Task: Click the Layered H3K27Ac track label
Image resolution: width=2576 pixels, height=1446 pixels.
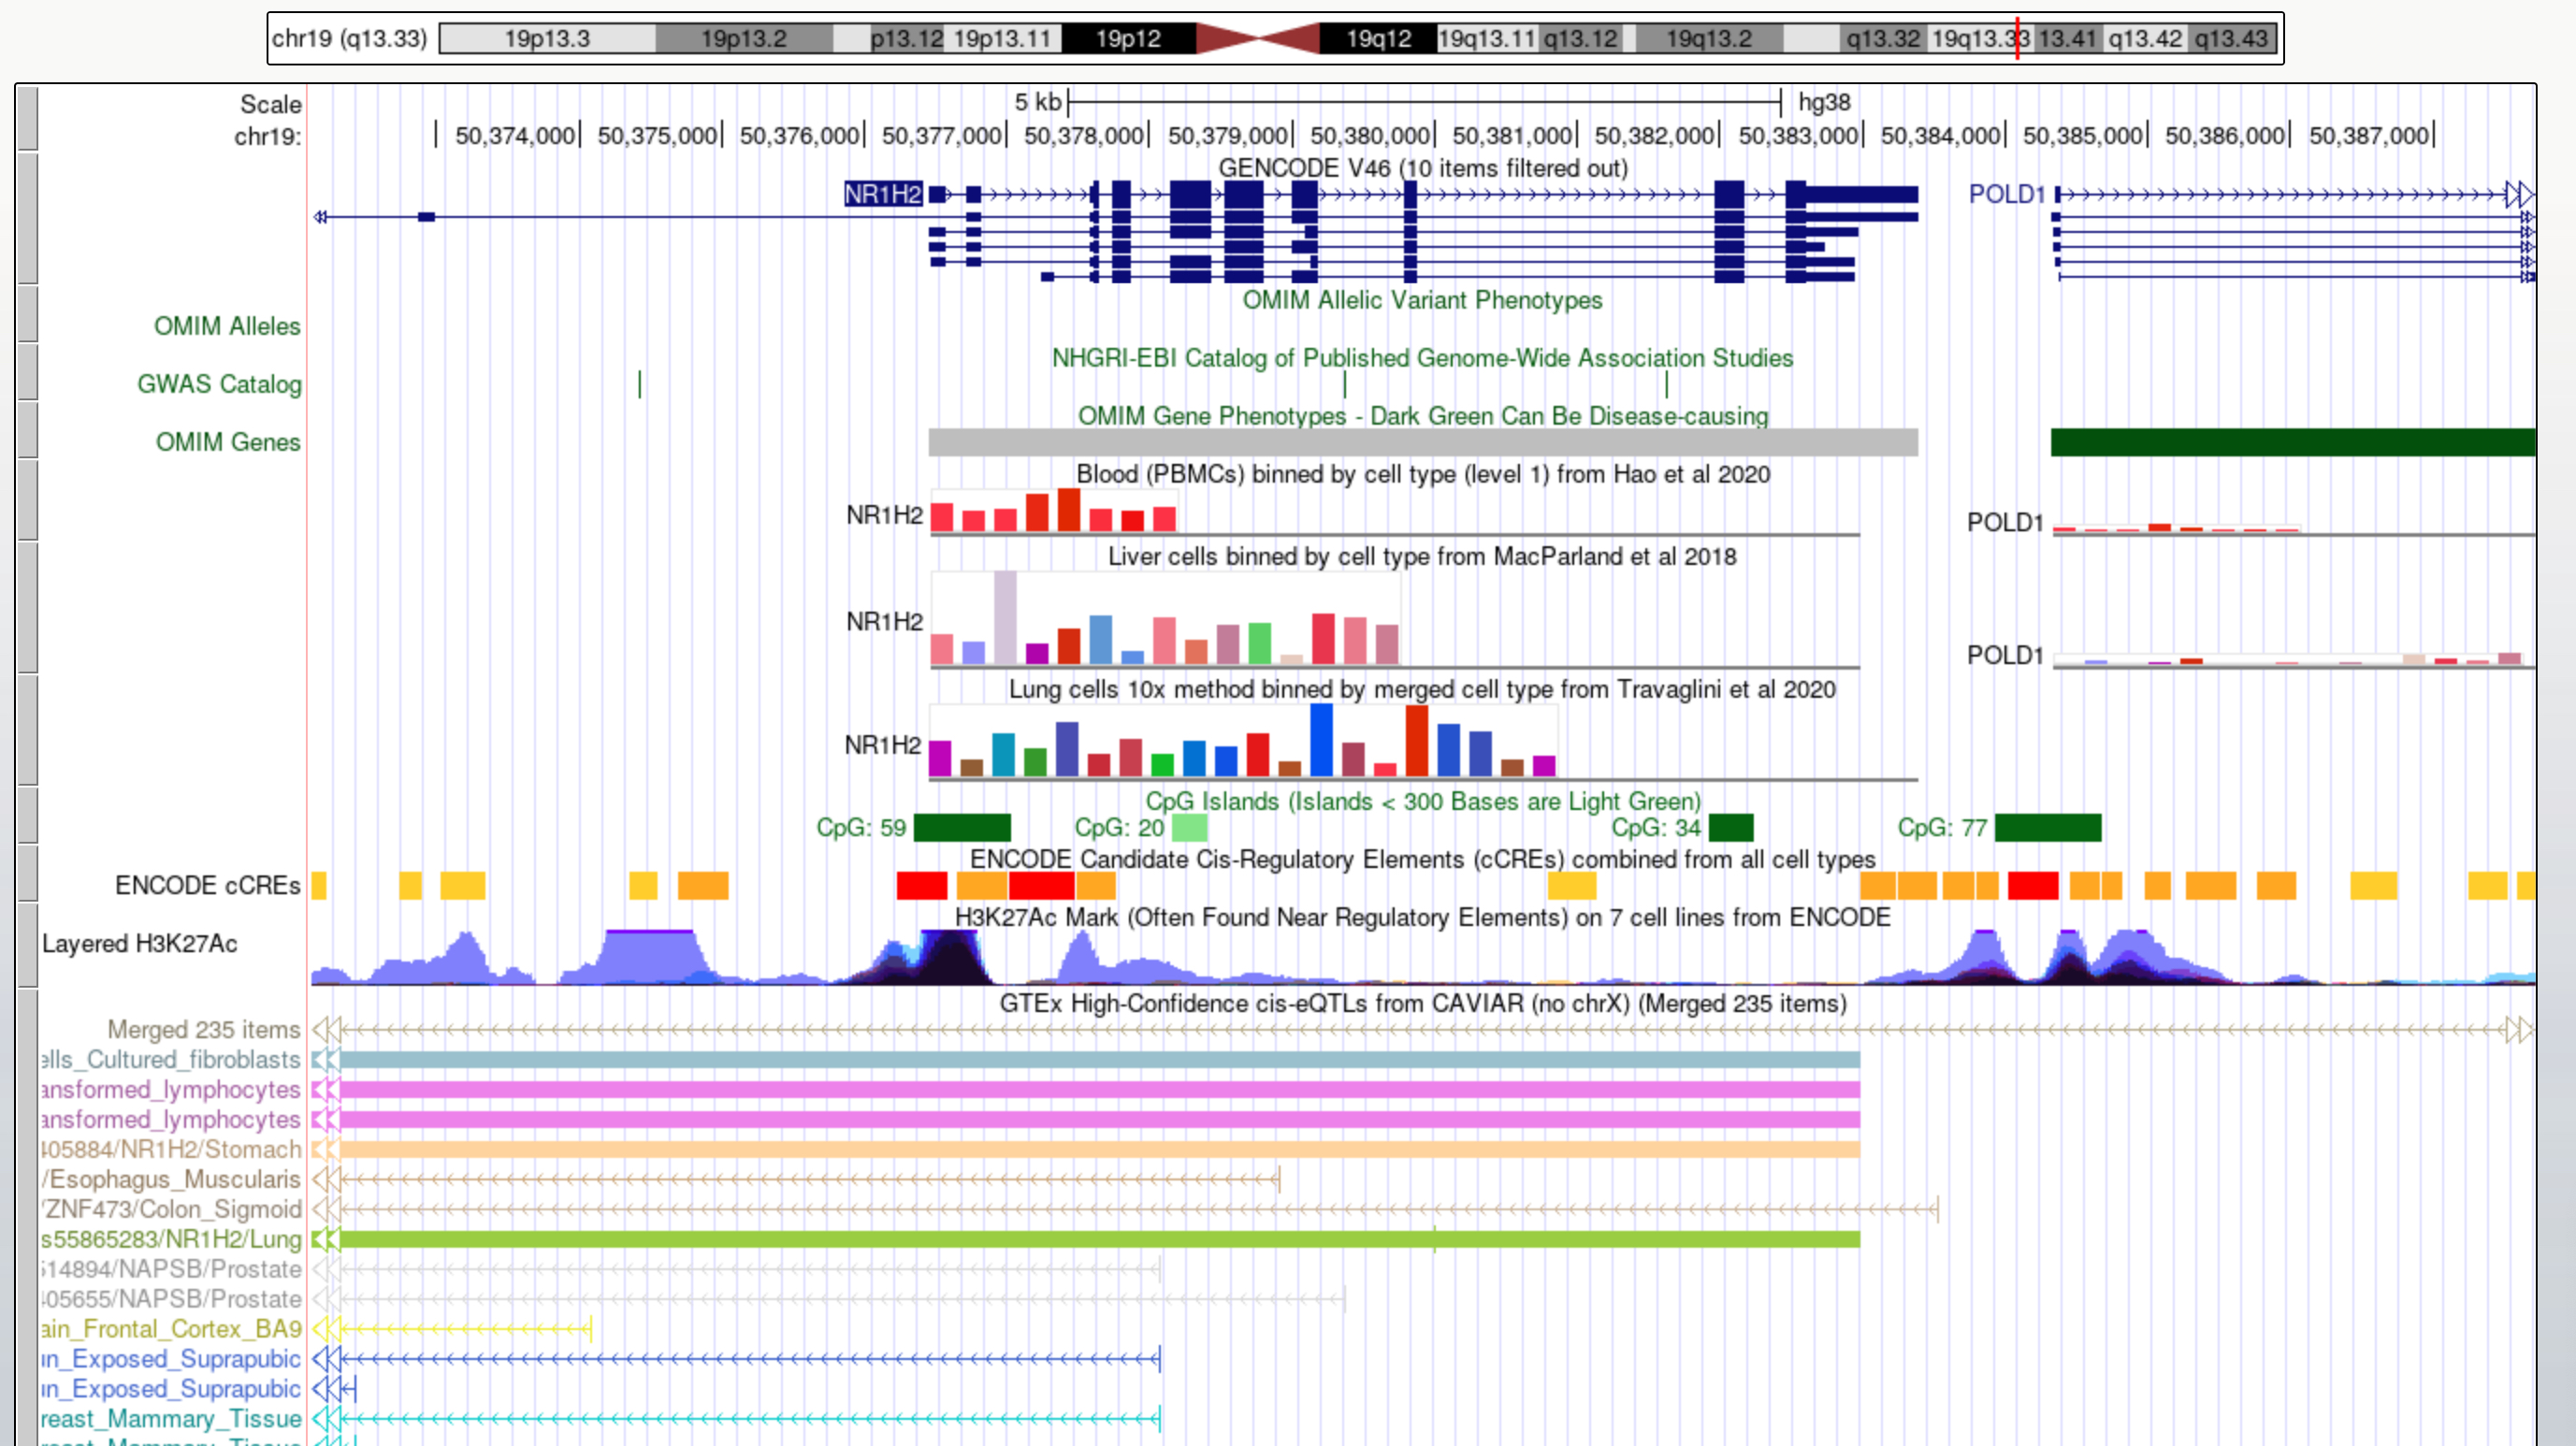Action: (139, 943)
